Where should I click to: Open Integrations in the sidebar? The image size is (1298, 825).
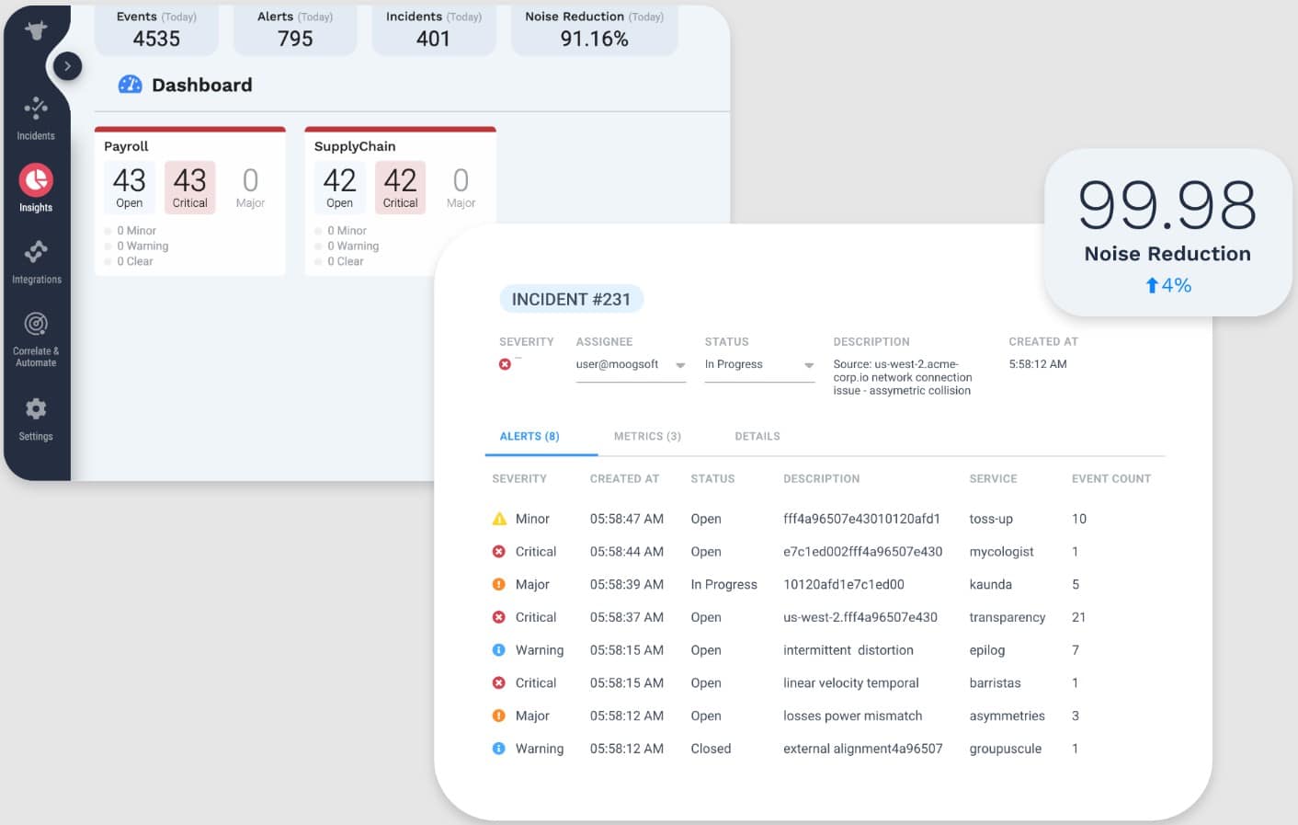(36, 252)
